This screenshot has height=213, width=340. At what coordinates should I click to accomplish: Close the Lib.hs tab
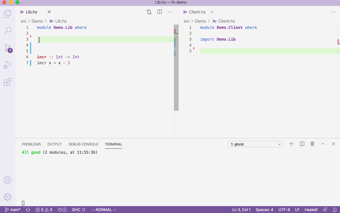49,12
